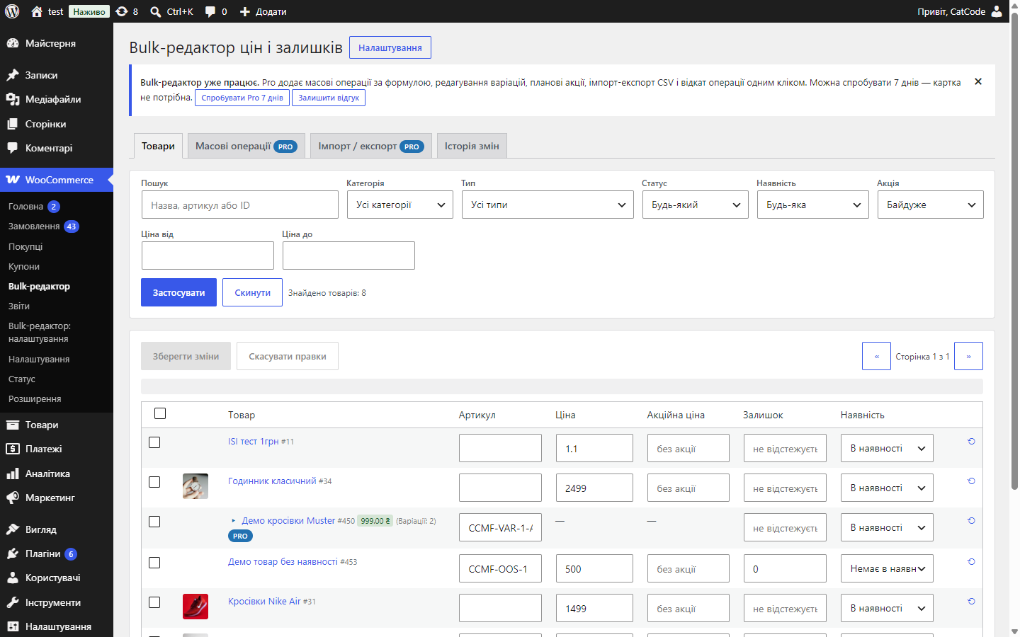
Task: Click the bottom Налаштування sidebar icon
Action: [13, 626]
